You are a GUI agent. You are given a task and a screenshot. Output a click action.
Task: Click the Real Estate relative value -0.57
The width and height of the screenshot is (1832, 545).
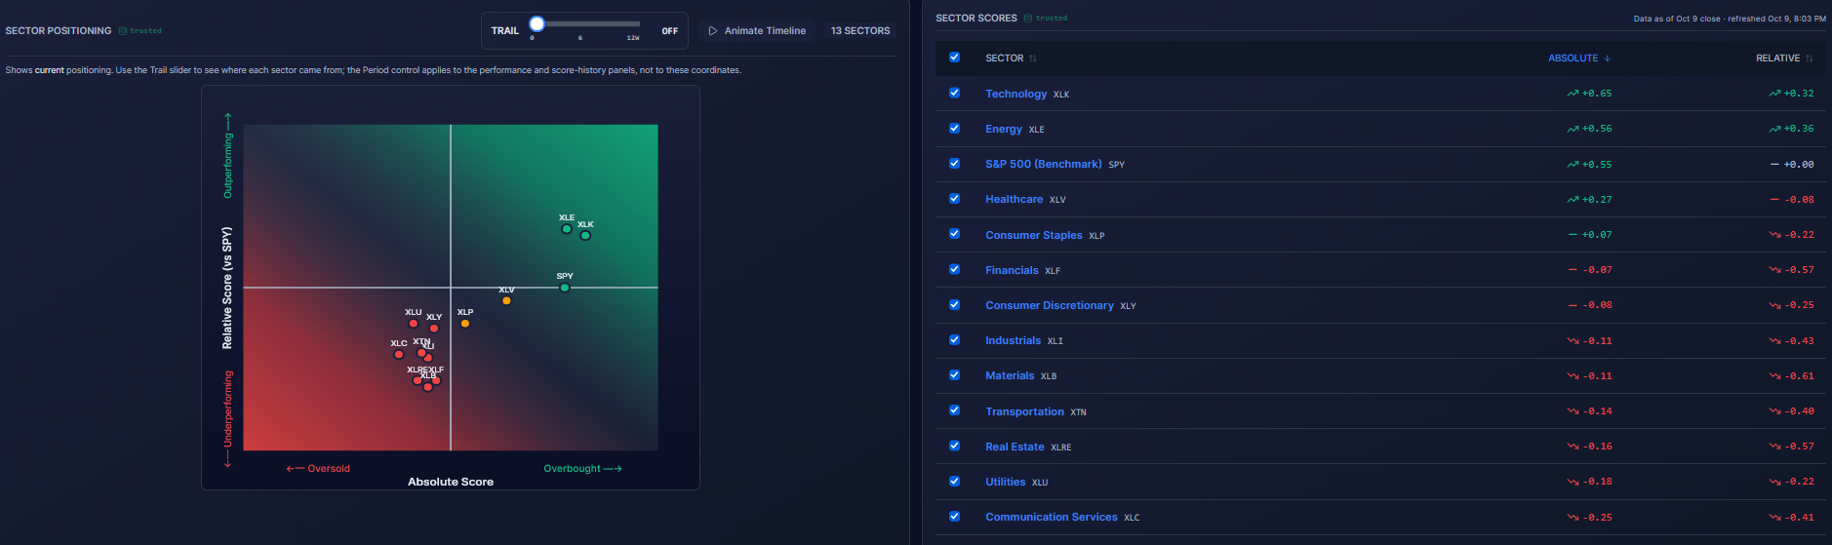(x=1799, y=447)
